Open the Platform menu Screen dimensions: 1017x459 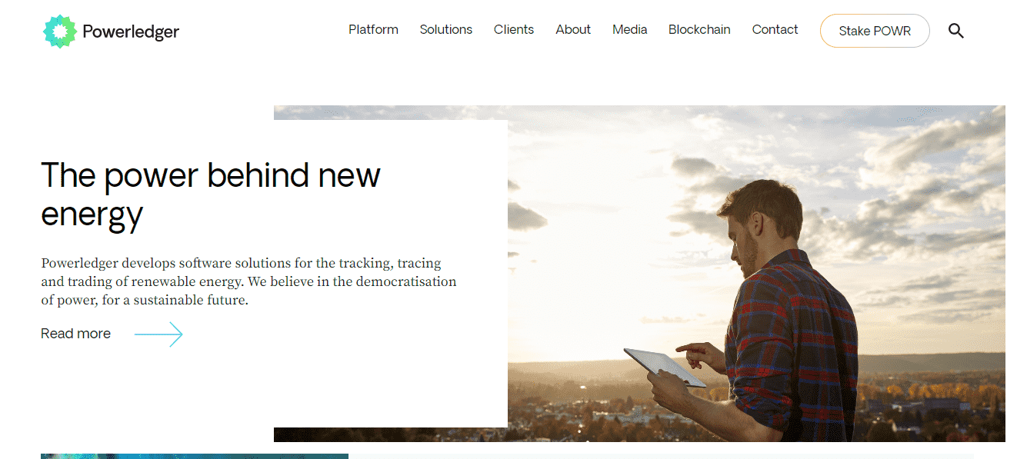click(373, 30)
